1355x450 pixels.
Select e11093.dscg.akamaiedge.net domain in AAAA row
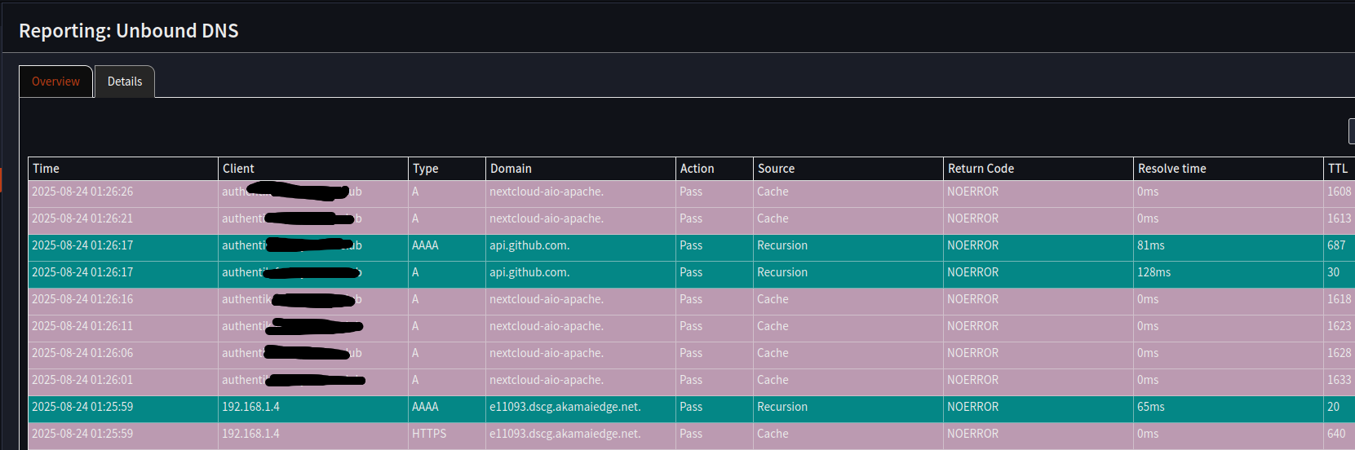565,407
